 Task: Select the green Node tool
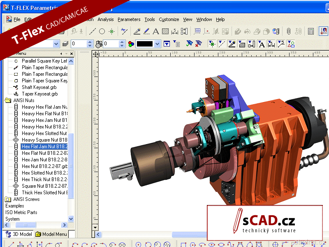(111, 32)
